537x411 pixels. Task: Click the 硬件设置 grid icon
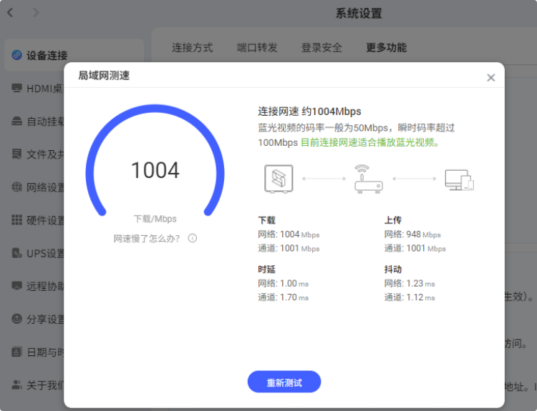click(16, 220)
